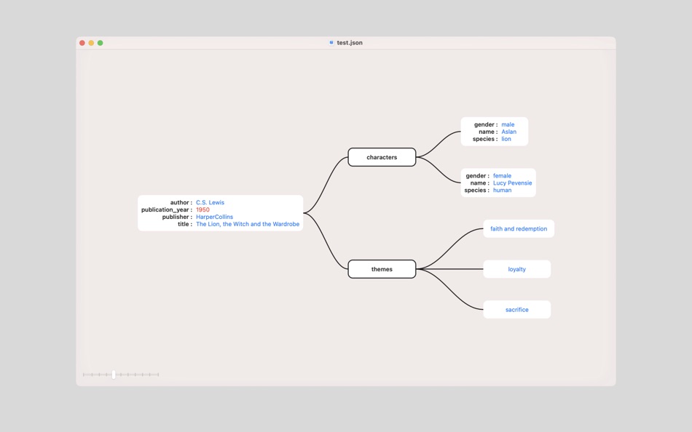Click the "publisher :" key label

(x=177, y=217)
